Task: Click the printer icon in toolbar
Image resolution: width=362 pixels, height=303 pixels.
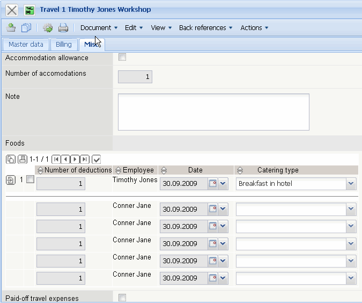Action: pos(63,28)
